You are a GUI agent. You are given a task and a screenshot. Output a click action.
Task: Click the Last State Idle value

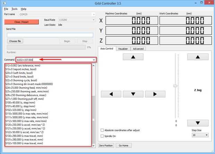pyautogui.click(x=60, y=25)
